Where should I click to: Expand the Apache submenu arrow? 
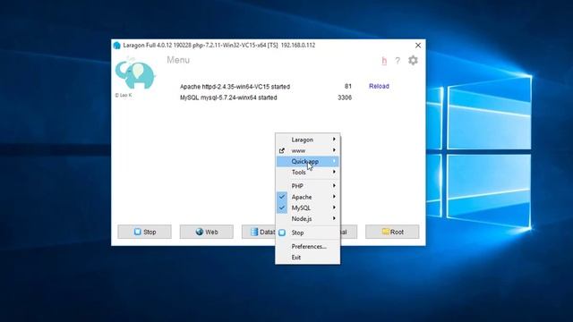coord(334,197)
